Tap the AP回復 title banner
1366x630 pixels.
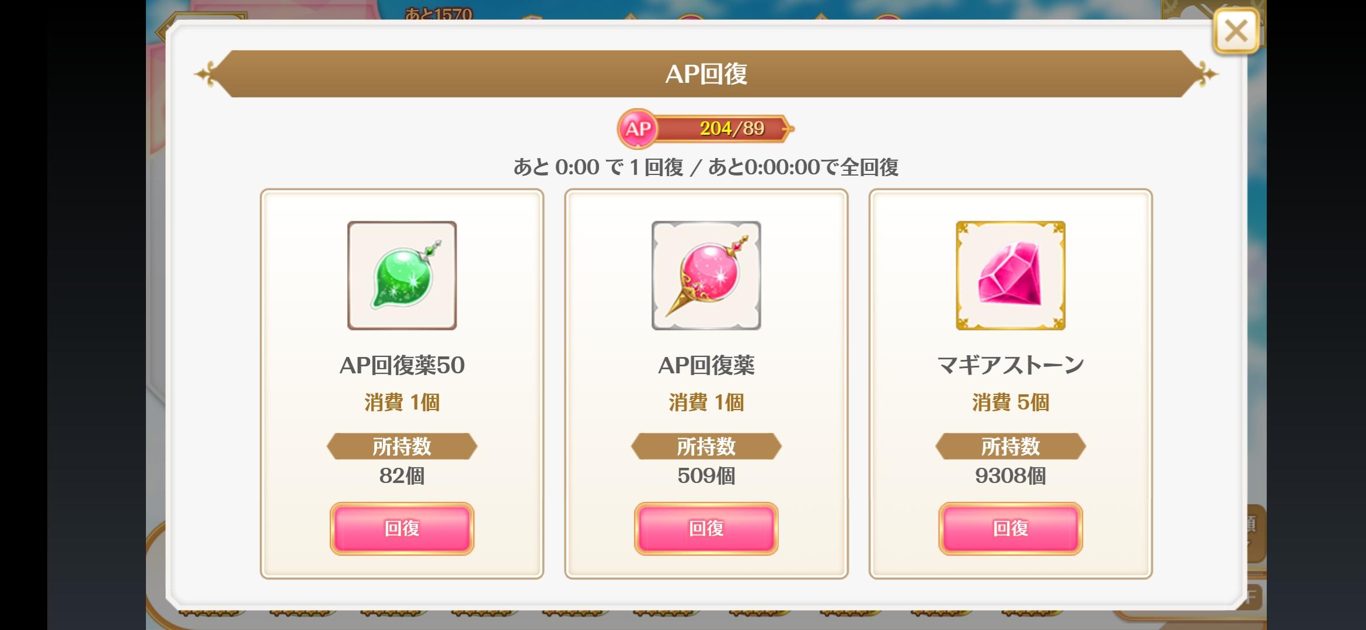pos(706,74)
